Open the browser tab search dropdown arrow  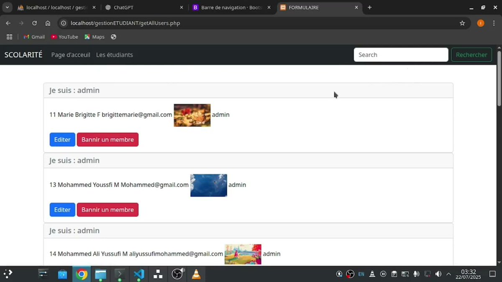coord(7,7)
